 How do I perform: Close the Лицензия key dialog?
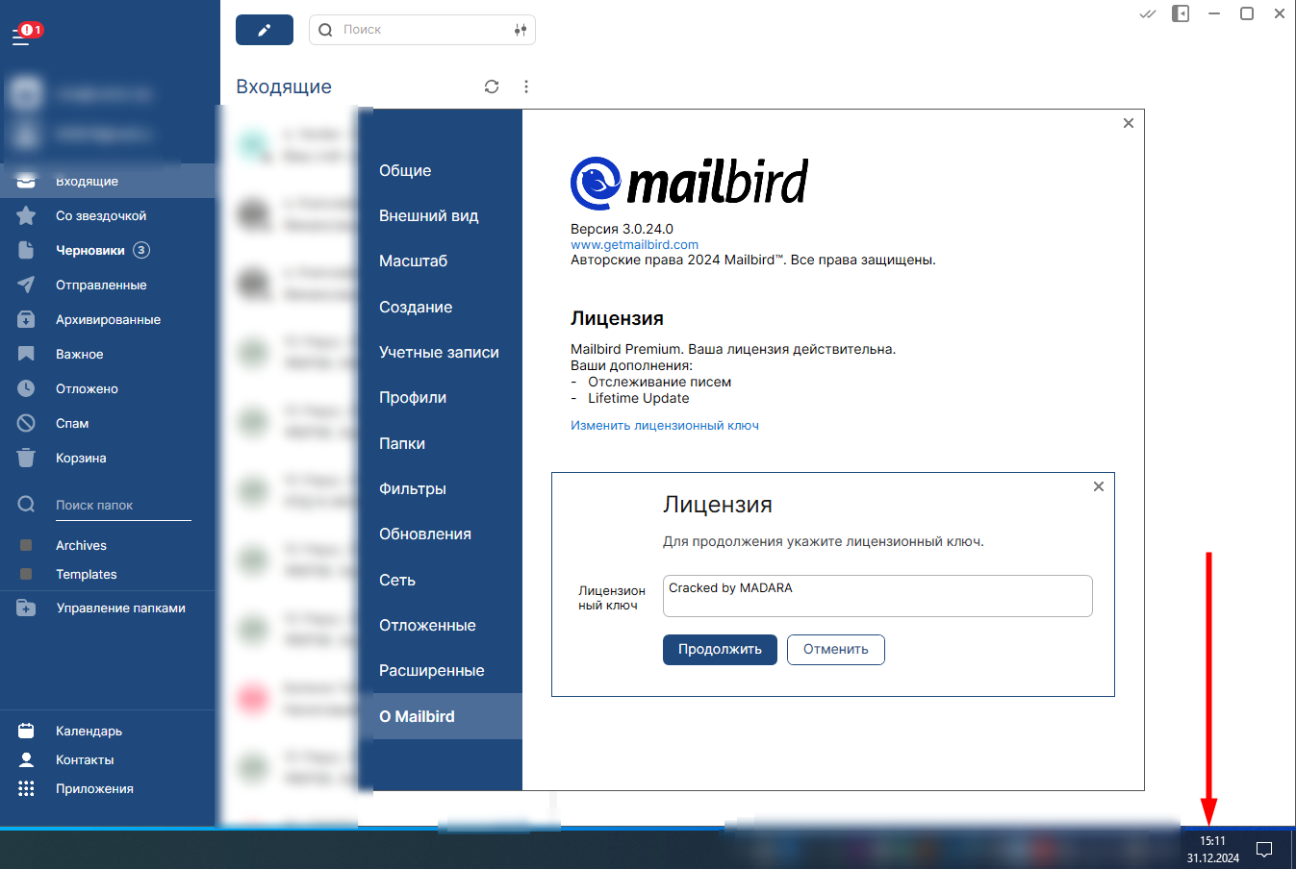tap(1098, 486)
